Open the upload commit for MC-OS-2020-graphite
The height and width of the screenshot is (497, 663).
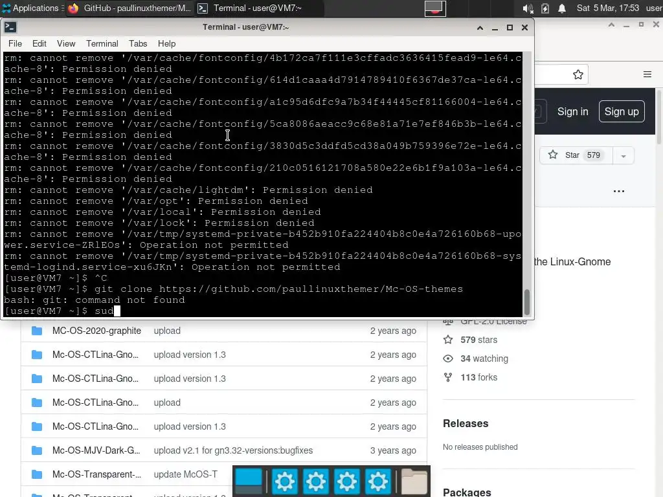click(x=167, y=331)
